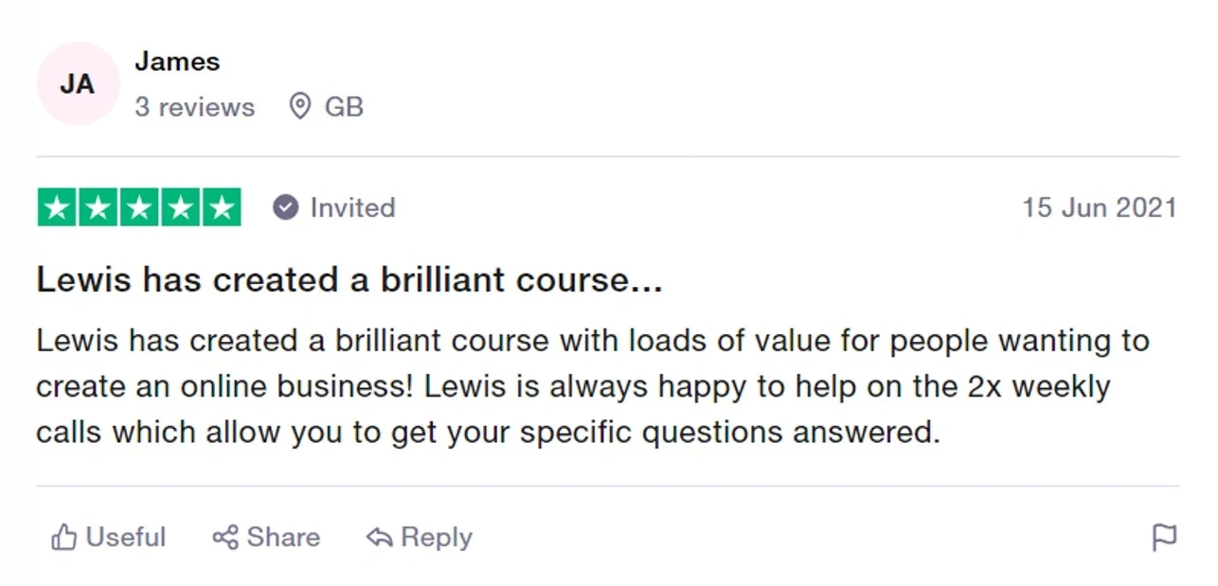Open the bold review title
This screenshot has width=1218, height=586.
pos(349,280)
